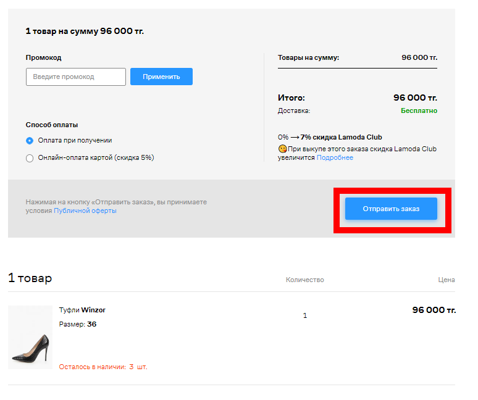Click the Количество column header

[x=304, y=280]
